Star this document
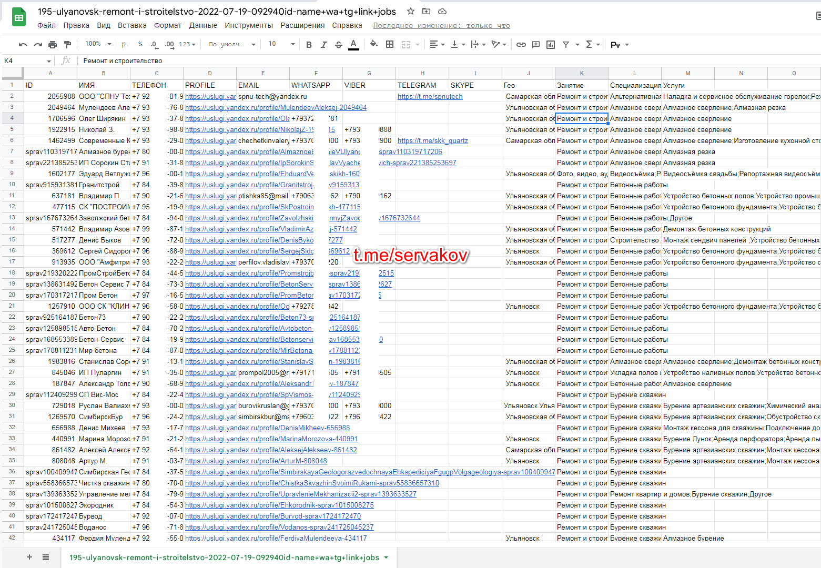 tap(411, 11)
